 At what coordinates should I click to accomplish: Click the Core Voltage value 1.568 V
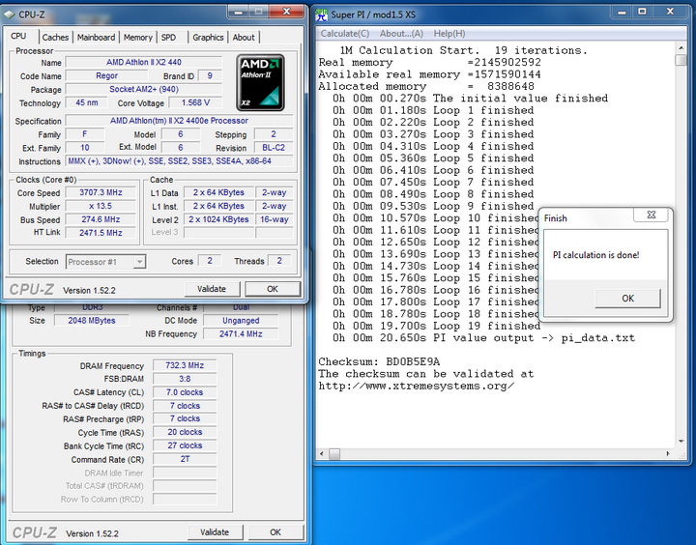(x=195, y=103)
